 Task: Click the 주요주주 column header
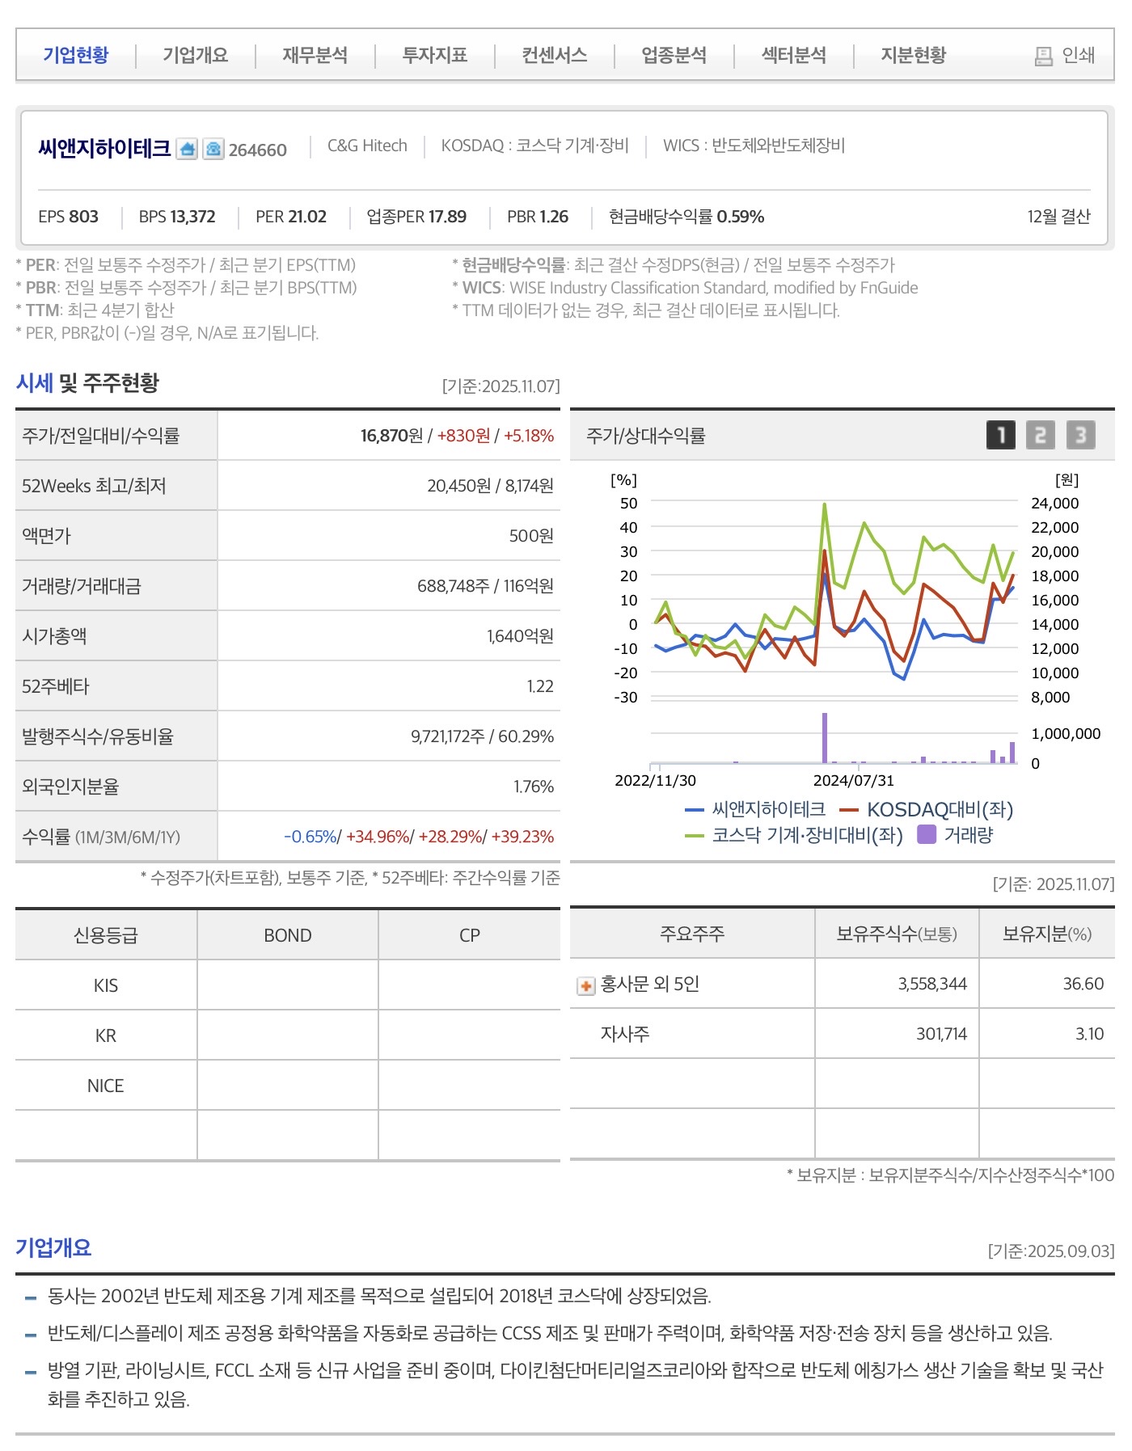(692, 934)
